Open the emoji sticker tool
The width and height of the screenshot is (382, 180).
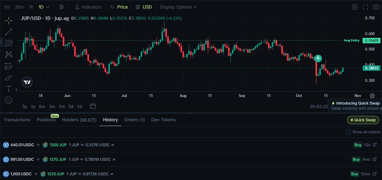(x=9, y=100)
